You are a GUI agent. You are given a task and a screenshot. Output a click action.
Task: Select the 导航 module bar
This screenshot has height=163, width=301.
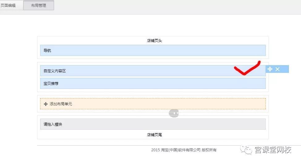(153, 50)
